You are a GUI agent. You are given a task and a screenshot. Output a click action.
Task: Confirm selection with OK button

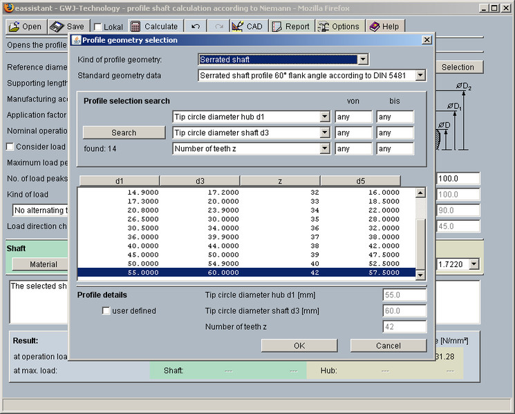(x=299, y=346)
